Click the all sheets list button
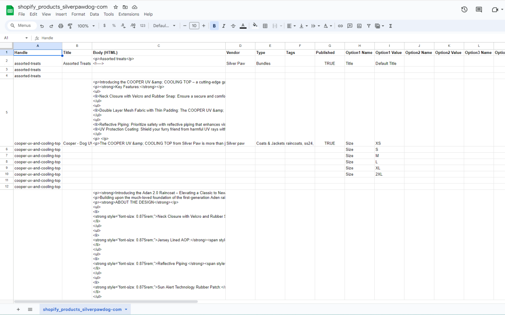The height and width of the screenshot is (315, 505). point(30,309)
